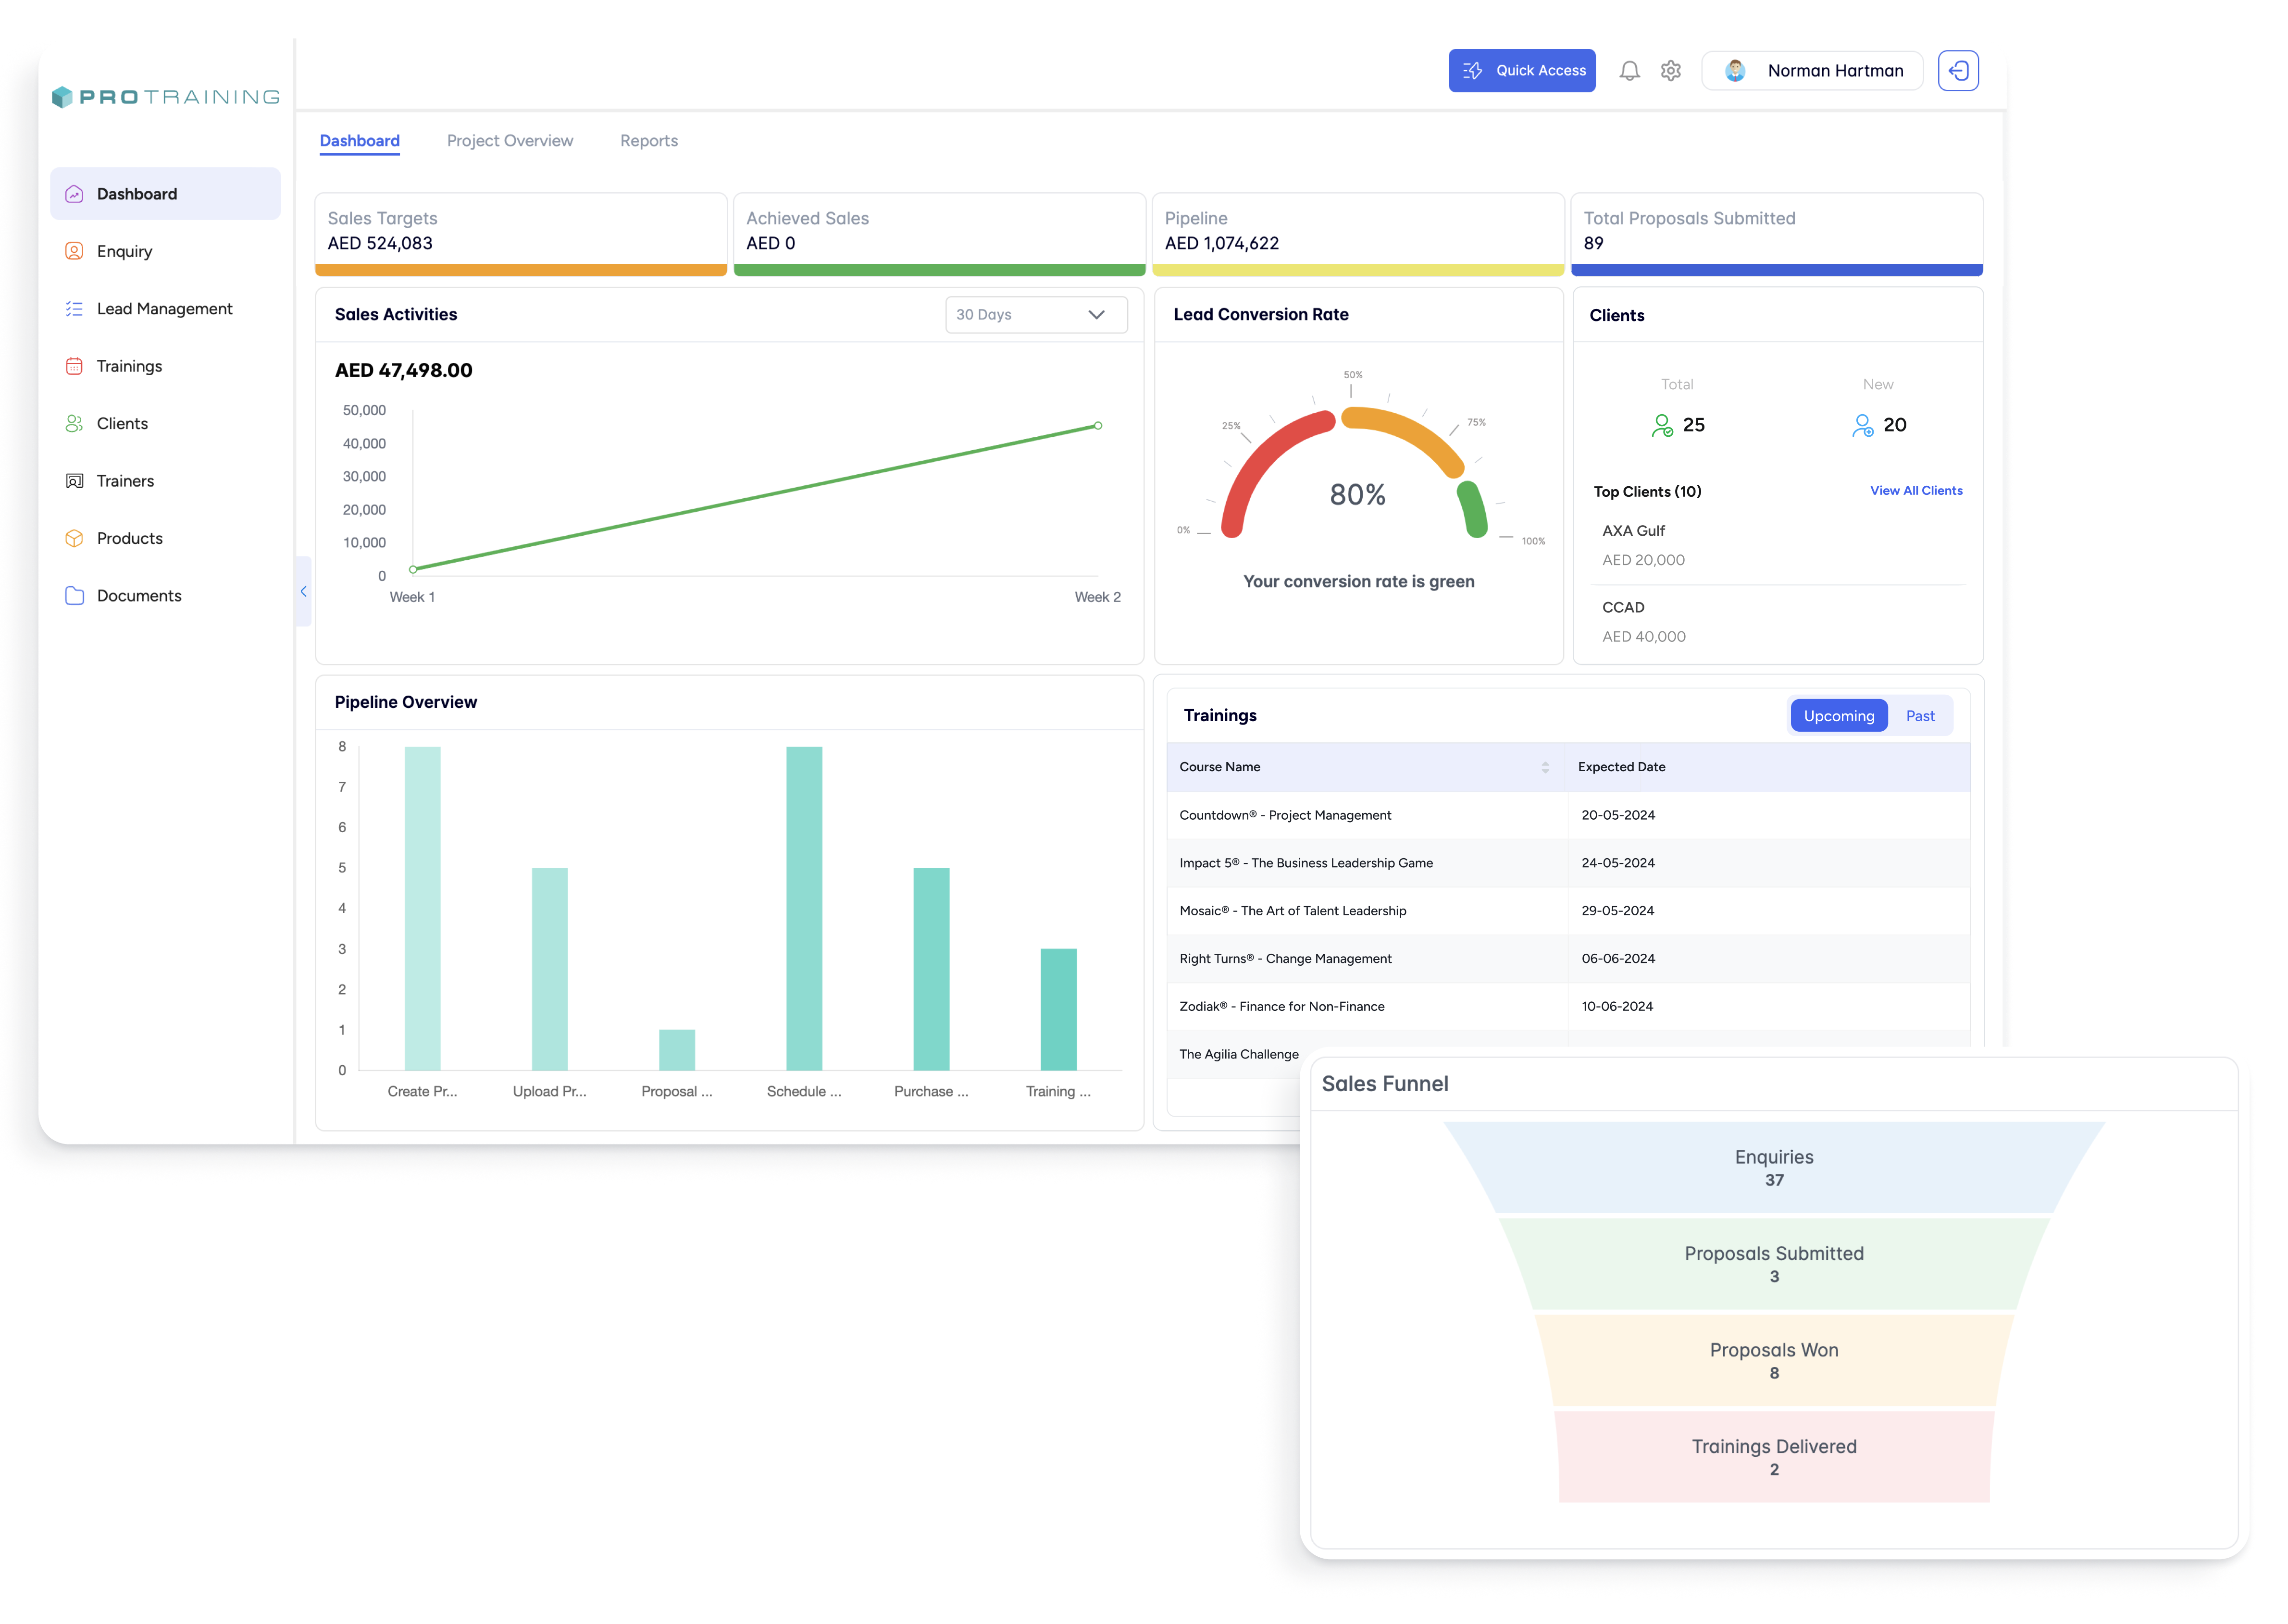Select the Dashboard tab
Viewport: 2288px width, 1624px height.
coord(359,141)
